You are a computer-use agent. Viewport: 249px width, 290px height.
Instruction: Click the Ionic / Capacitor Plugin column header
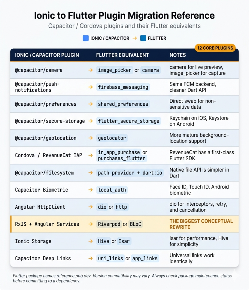(x=47, y=55)
